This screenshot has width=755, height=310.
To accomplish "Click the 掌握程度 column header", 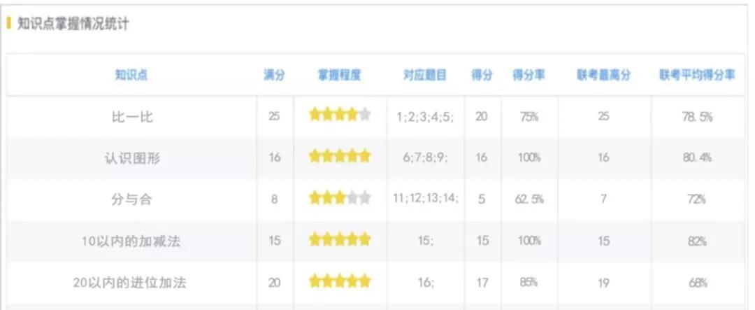I will click(340, 75).
